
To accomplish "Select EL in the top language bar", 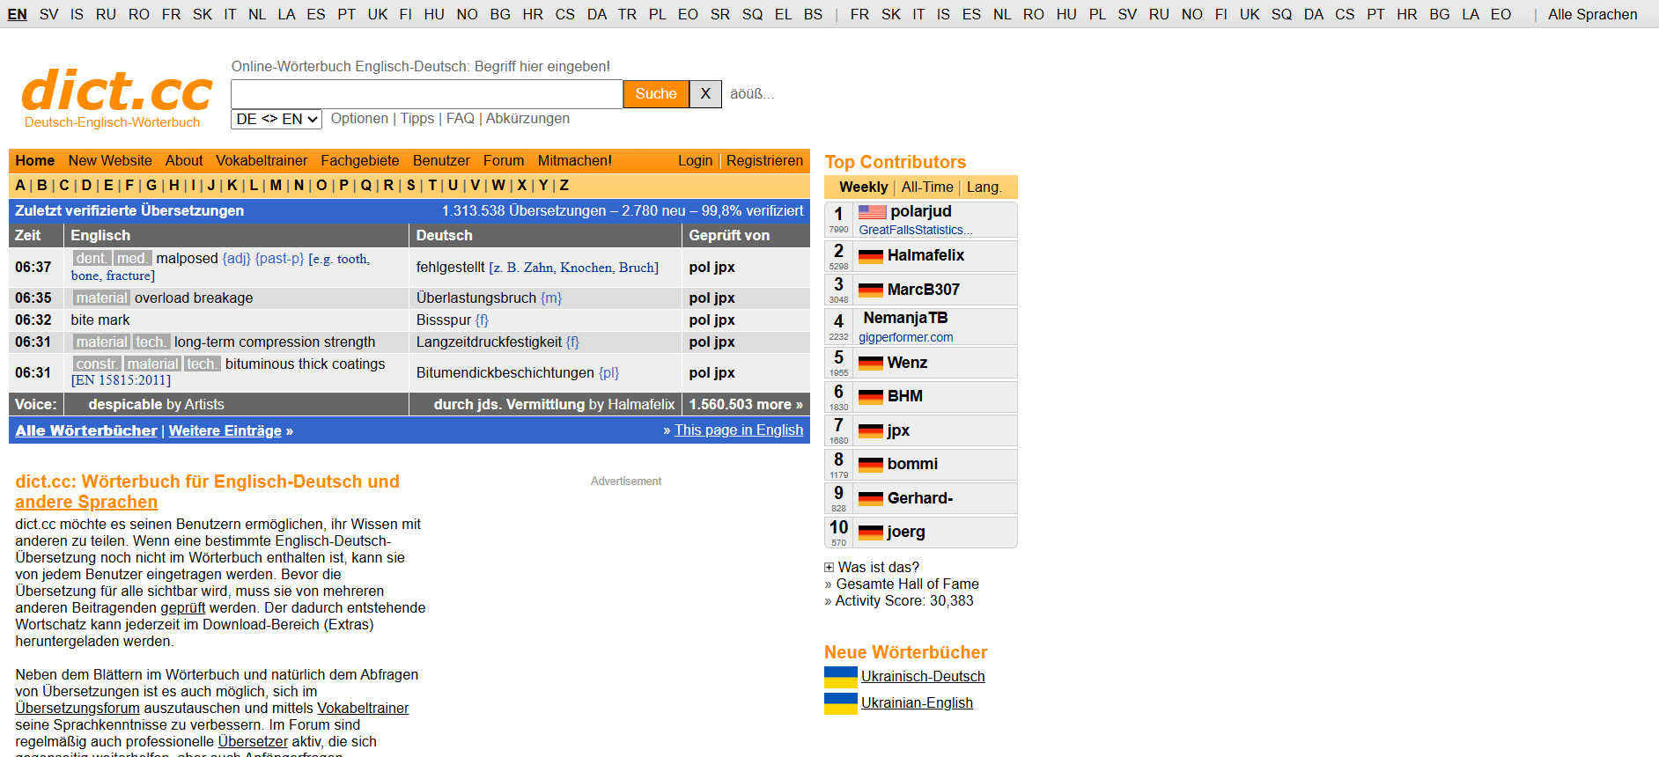I will pyautogui.click(x=783, y=15).
